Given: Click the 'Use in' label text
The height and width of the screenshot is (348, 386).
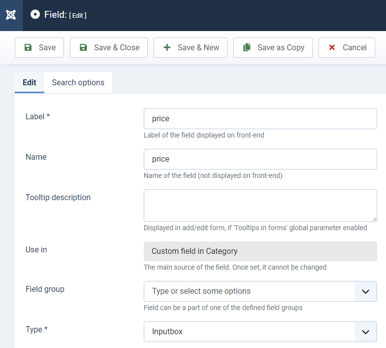Looking at the screenshot, I should click(36, 249).
